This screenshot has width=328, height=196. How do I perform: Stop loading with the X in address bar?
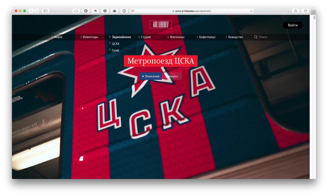pyautogui.click(x=251, y=11)
